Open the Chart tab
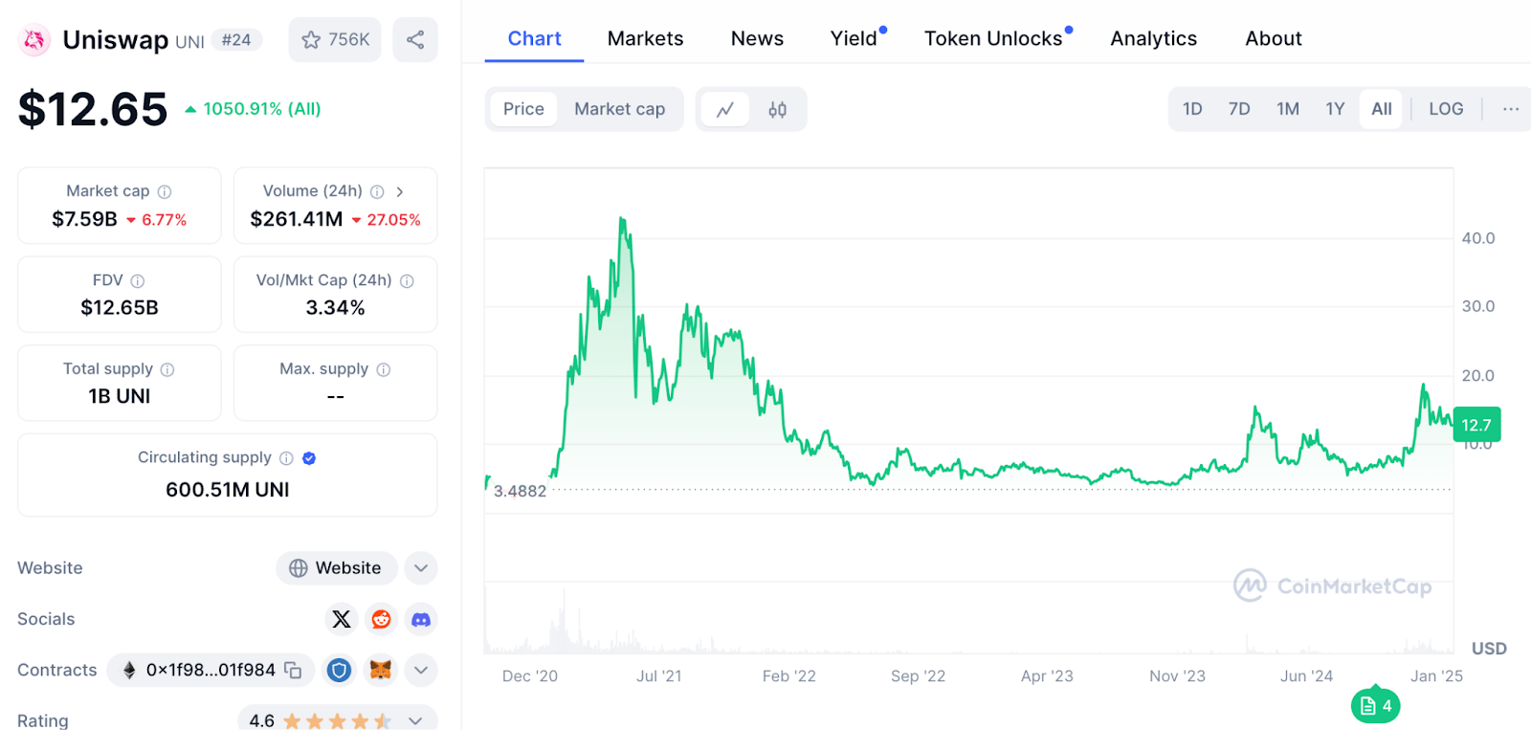The width and height of the screenshot is (1531, 730). [534, 38]
